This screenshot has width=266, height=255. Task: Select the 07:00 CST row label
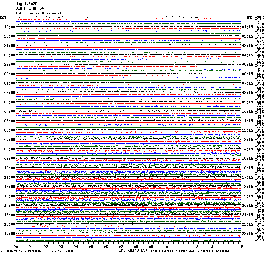pos(10,140)
